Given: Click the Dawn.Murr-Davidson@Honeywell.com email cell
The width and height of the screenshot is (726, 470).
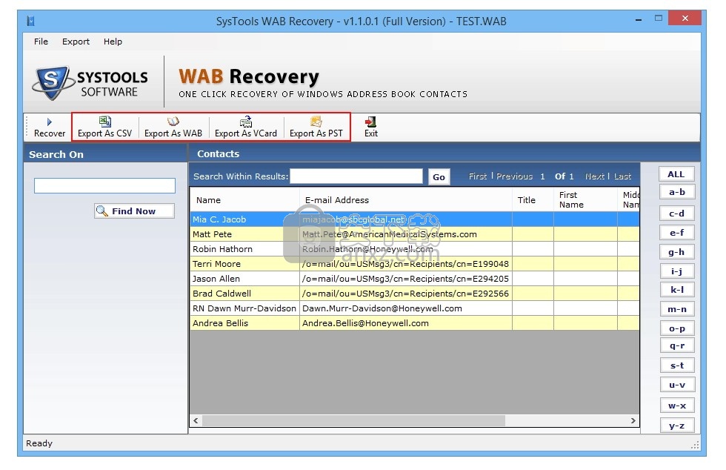Looking at the screenshot, I should (x=406, y=308).
